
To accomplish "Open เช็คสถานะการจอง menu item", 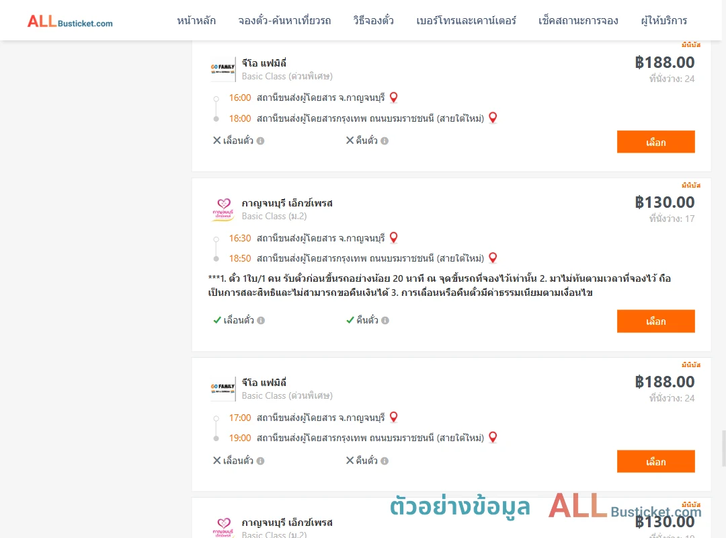I will (578, 21).
